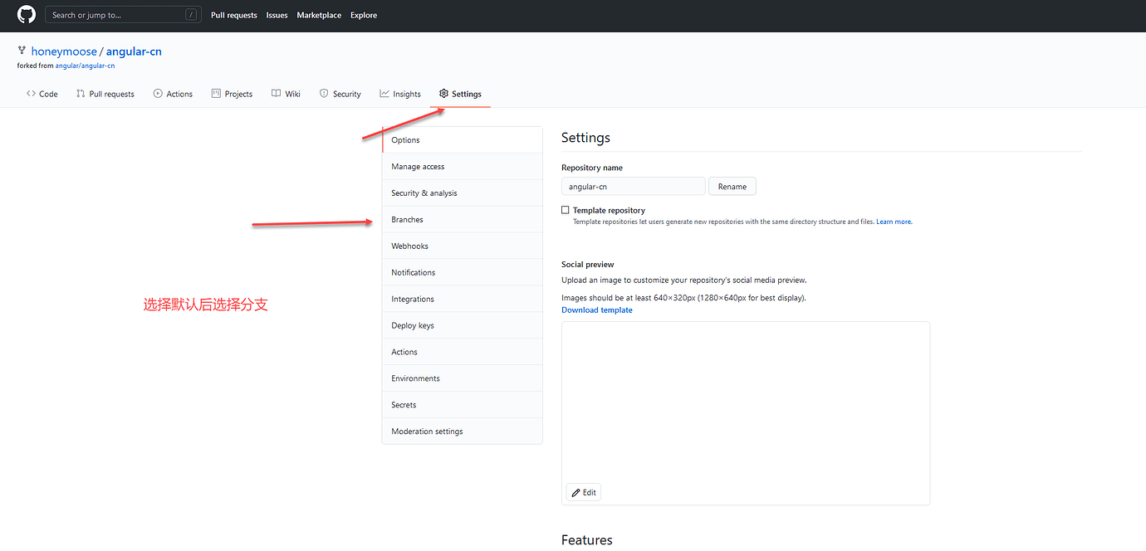The width and height of the screenshot is (1146, 551).
Task: Switch to the repository Pull requests tab
Action: (105, 94)
